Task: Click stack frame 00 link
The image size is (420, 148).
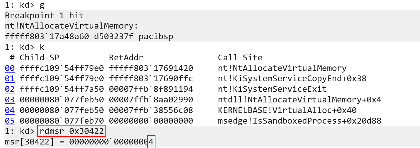Action: point(10,68)
